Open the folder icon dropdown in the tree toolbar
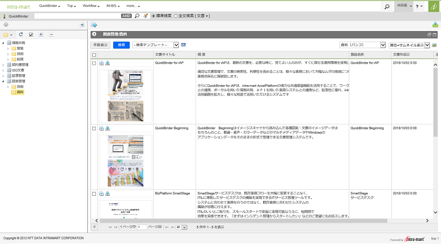Screen dimensions: 441x244 (8, 35)
